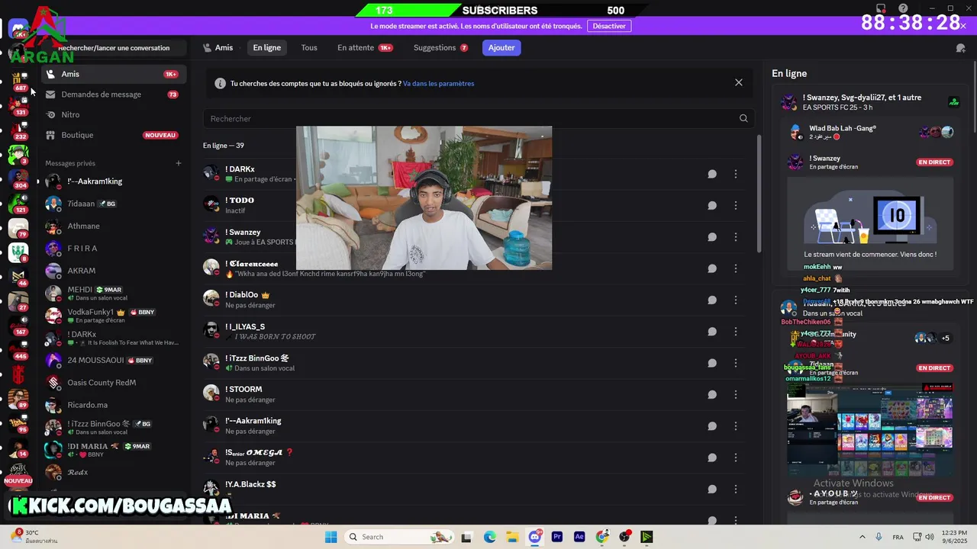The width and height of the screenshot is (977, 549).
Task: Message ! DiablOo via chat bubble icon
Action: pyautogui.click(x=711, y=300)
